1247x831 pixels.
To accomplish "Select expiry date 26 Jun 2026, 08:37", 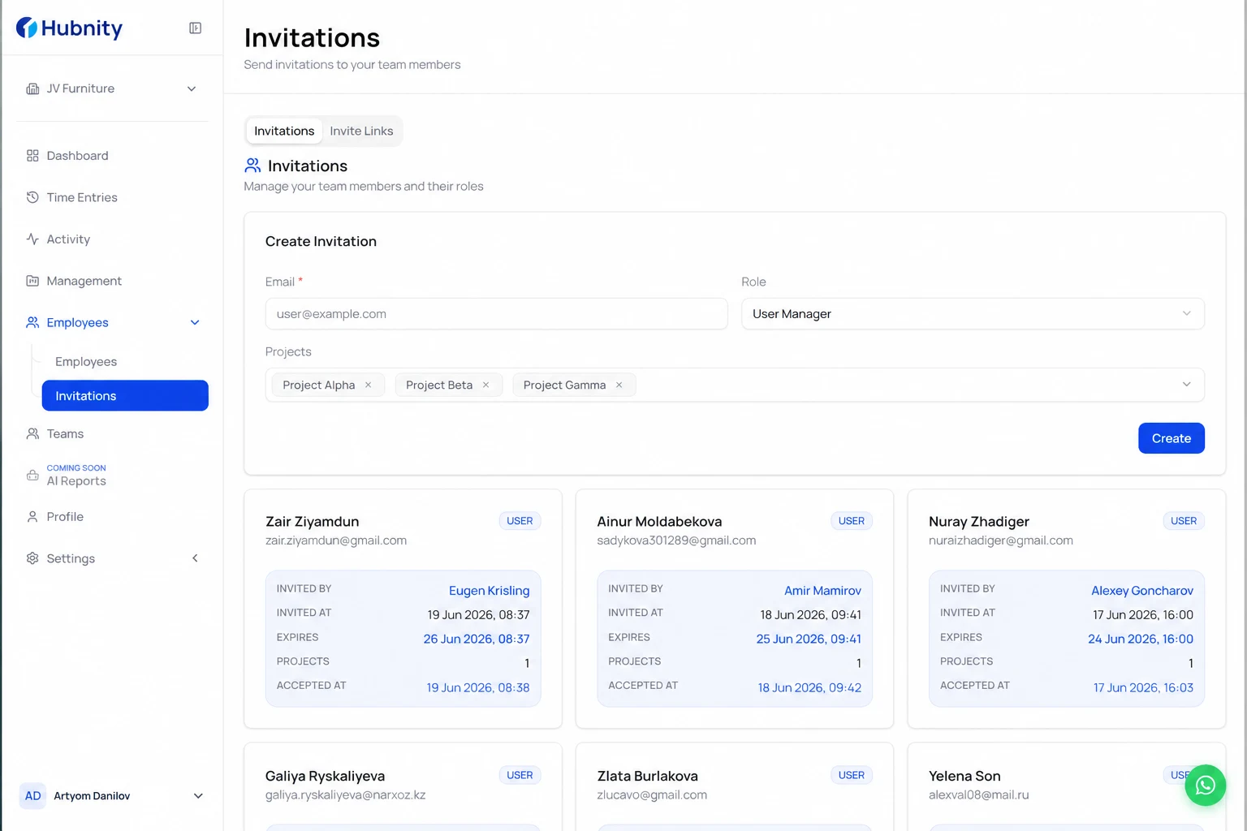I will (477, 639).
